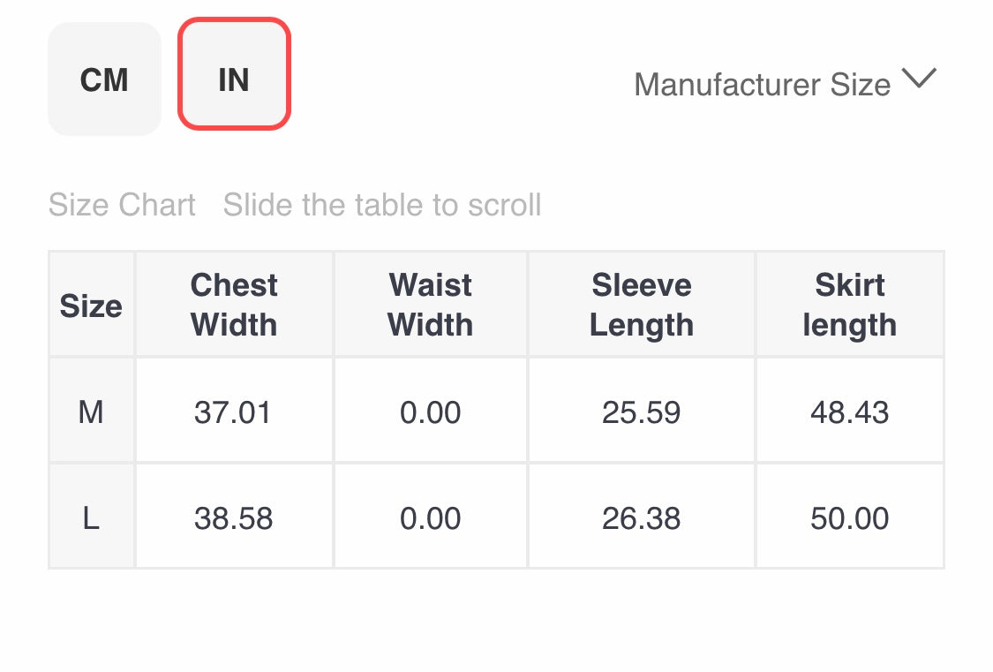Click the 37.01 chest width cell
The width and height of the screenshot is (993, 672).
click(233, 412)
